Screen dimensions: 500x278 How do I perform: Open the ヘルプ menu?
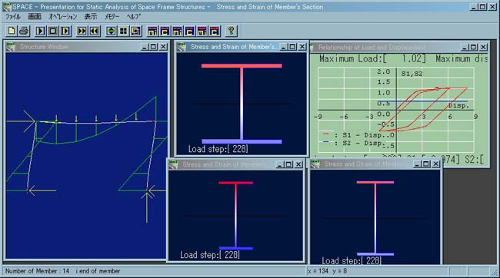133,17
